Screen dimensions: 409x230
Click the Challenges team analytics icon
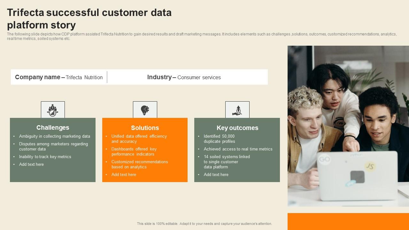click(x=53, y=110)
